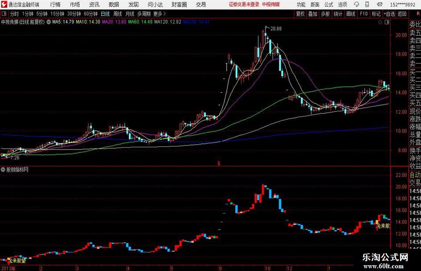The width and height of the screenshot is (421, 271).
Task: Switch to 15分钟 period tab
Action: pyautogui.click(x=57, y=14)
